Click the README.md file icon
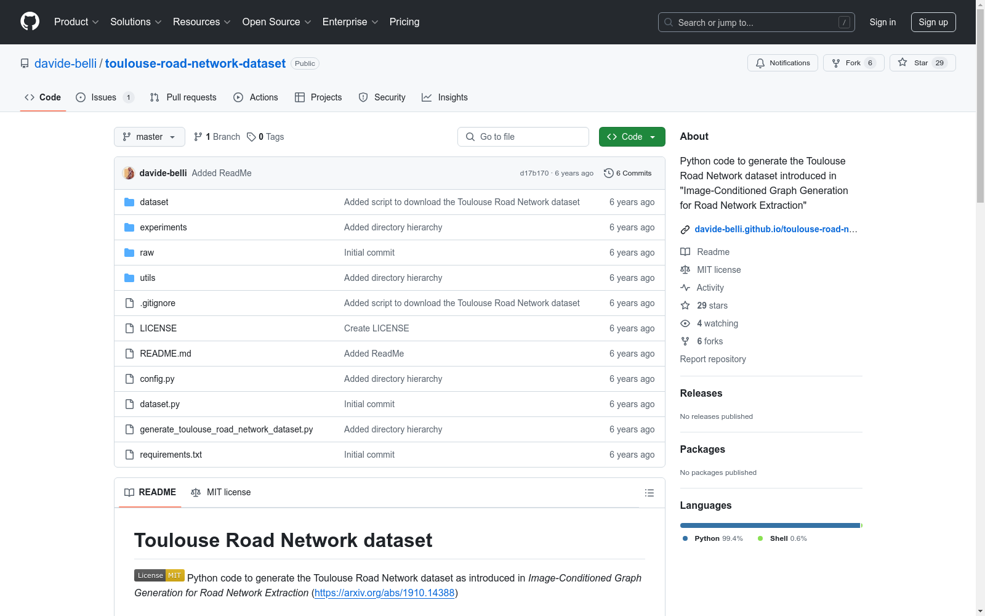 coord(129,354)
